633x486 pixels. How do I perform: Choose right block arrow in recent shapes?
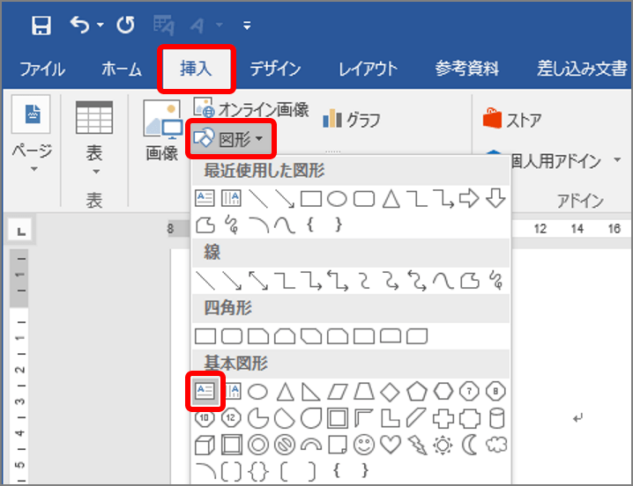click(x=469, y=199)
